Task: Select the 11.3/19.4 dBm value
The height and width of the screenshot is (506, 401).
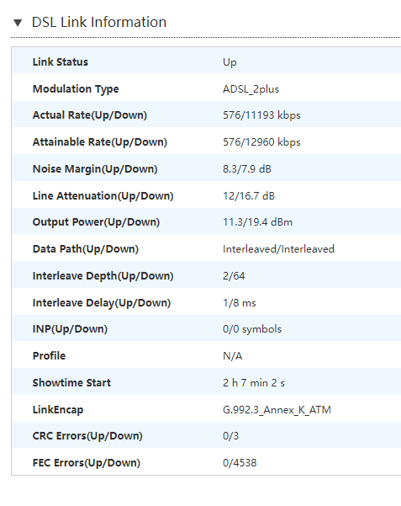Action: point(257,222)
